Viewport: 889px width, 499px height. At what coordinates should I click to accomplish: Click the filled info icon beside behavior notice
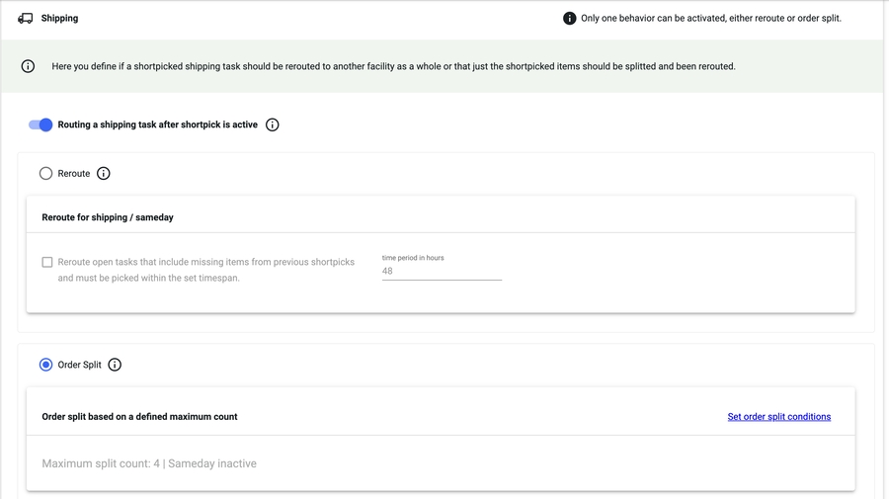point(570,18)
